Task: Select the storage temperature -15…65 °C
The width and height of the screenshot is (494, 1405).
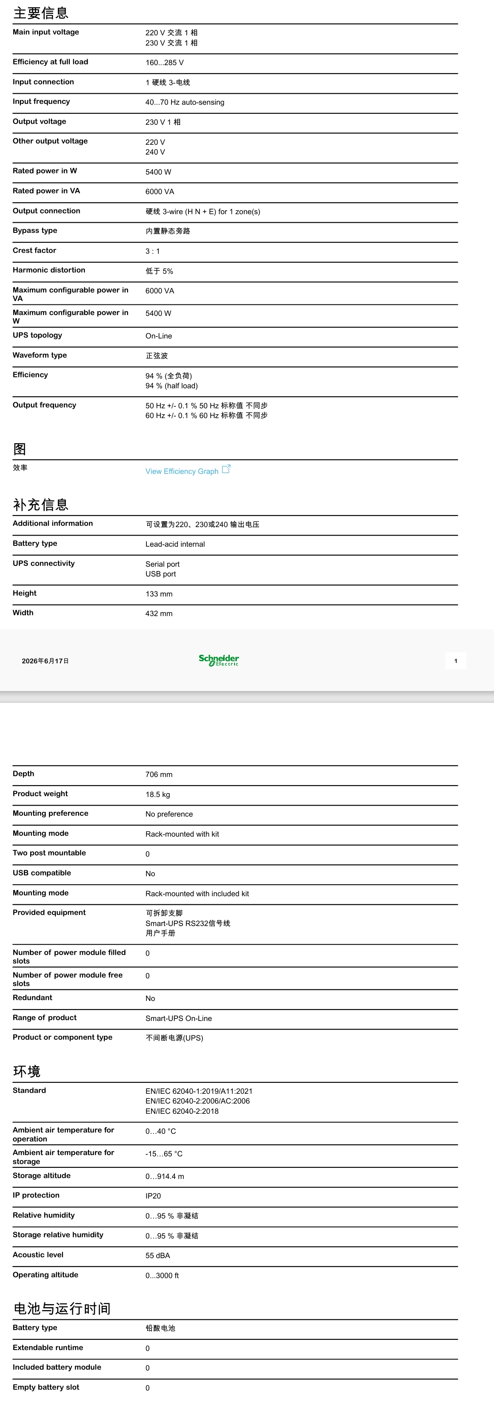Action: pyautogui.click(x=164, y=1153)
